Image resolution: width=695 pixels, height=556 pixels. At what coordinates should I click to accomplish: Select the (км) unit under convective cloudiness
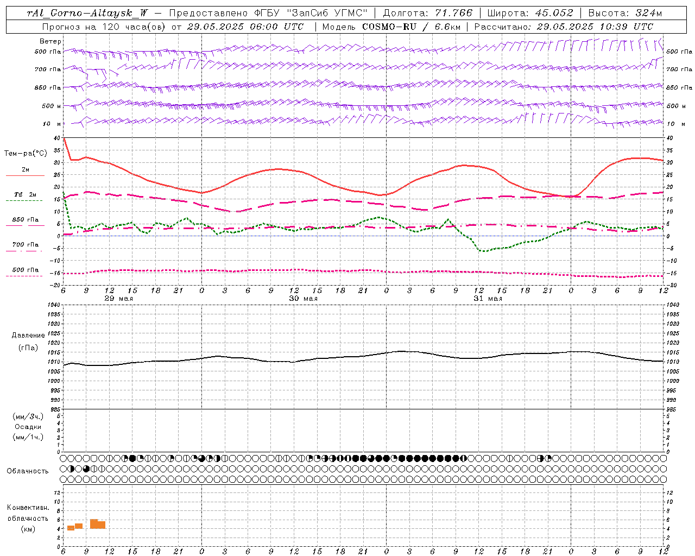coord(28,529)
